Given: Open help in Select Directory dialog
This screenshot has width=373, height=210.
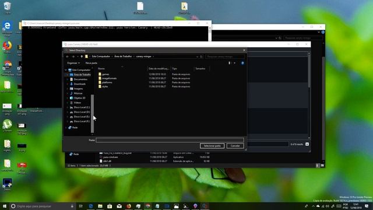Looking at the screenshot, I should click(x=242, y=63).
